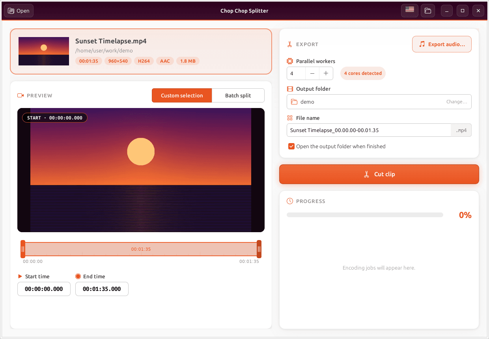
Task: Increase parallel workers with plus button
Action: [x=326, y=73]
